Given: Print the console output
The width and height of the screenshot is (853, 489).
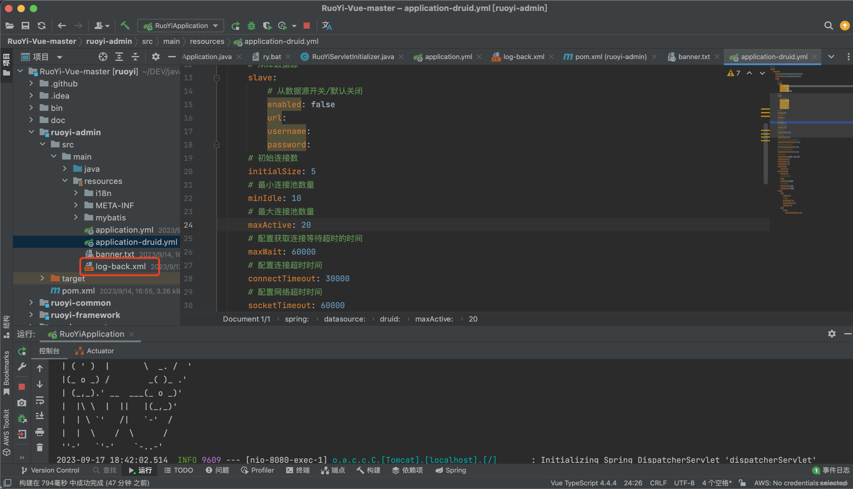Looking at the screenshot, I should 40,432.
